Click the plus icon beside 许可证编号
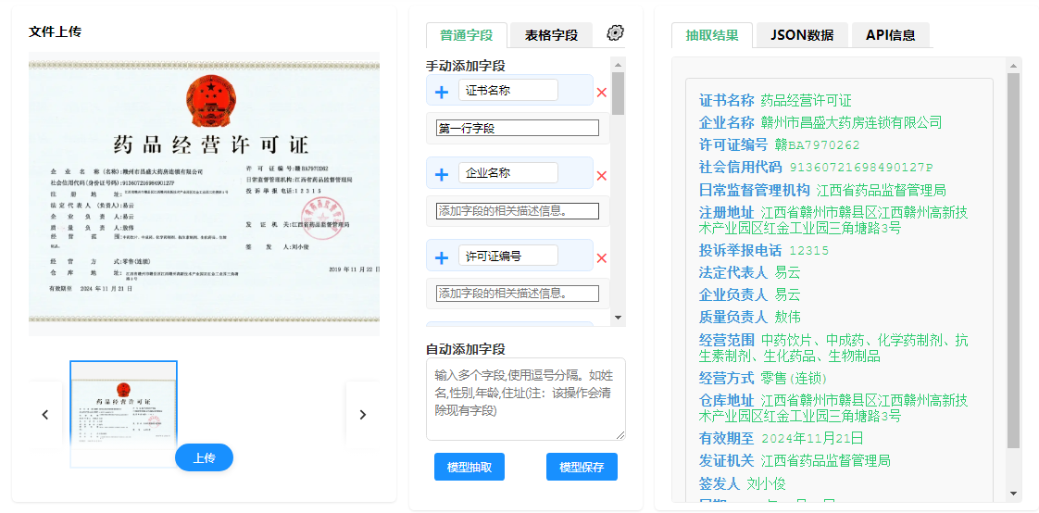The image size is (1039, 513). pyautogui.click(x=442, y=257)
